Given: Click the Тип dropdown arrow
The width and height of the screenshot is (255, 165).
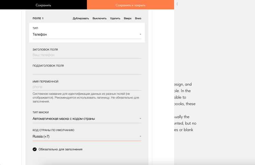Looking at the screenshot, I should (140, 34).
